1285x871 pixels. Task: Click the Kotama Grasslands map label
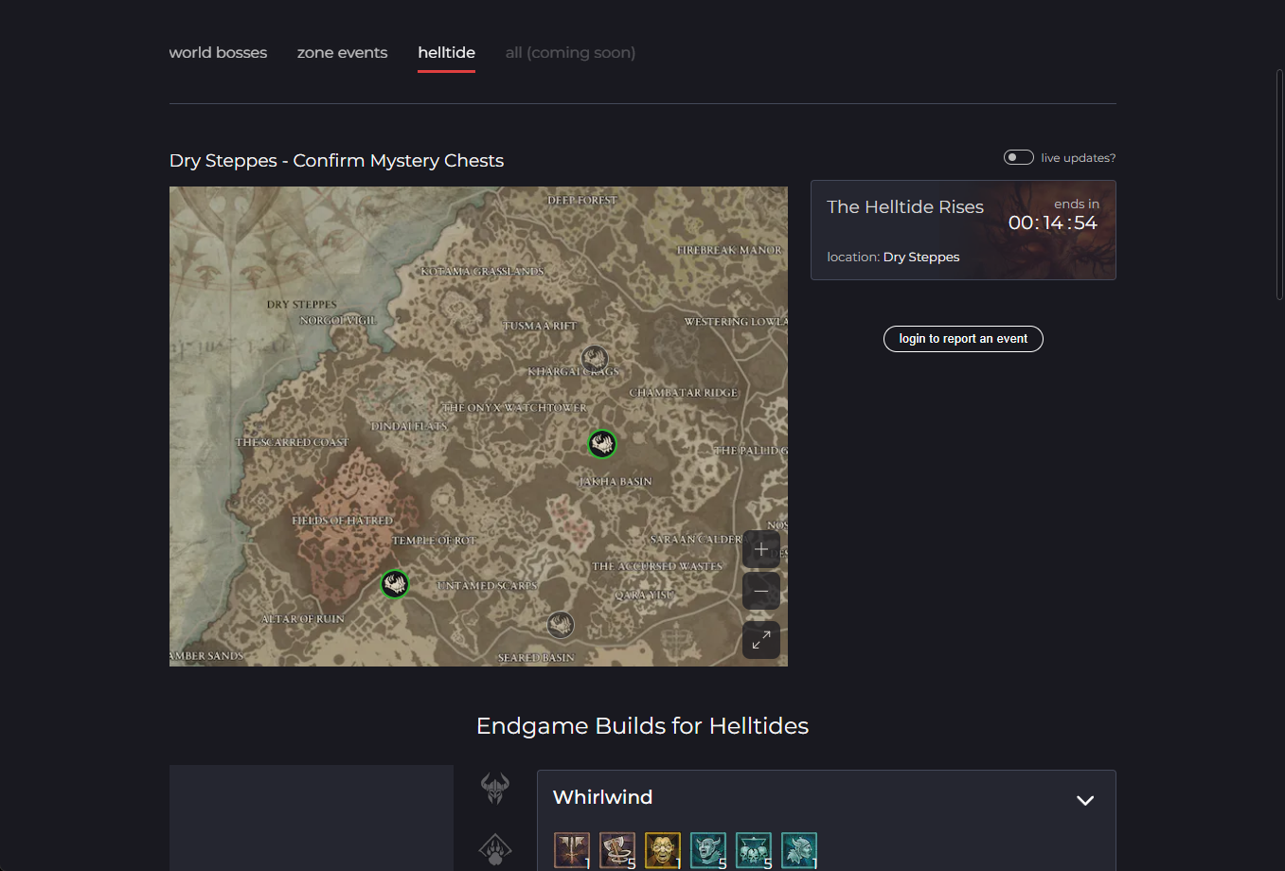tap(482, 271)
